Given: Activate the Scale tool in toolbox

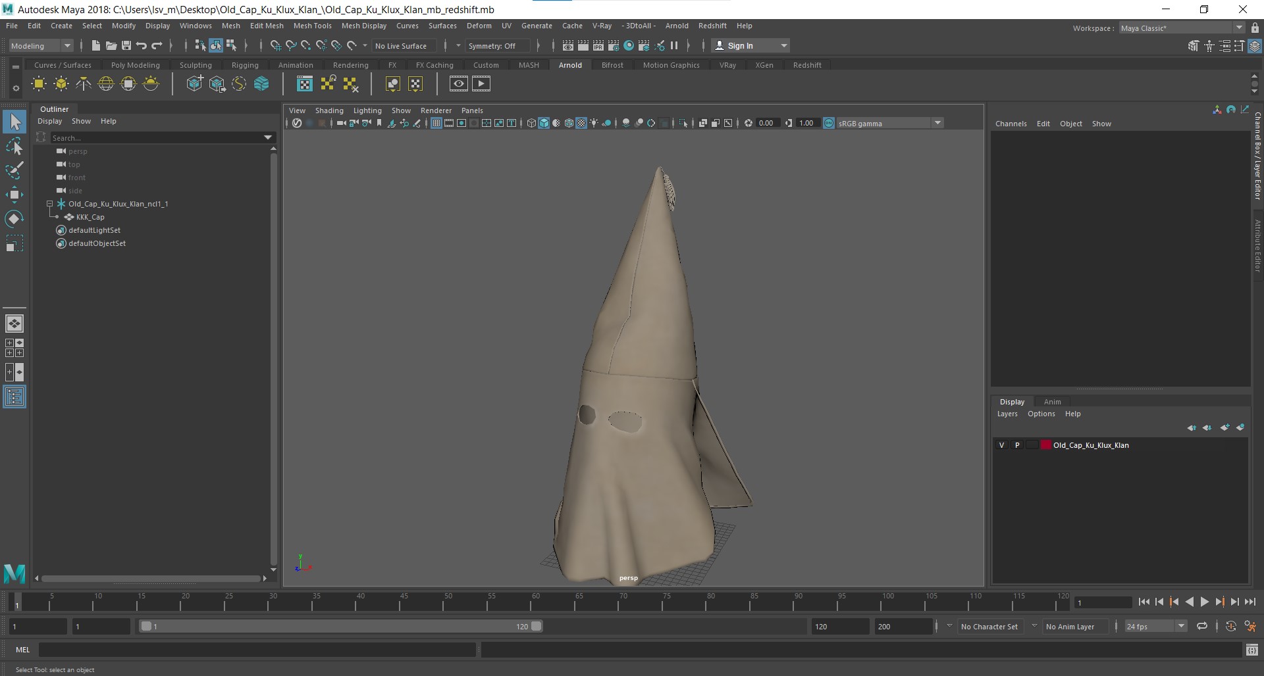Looking at the screenshot, I should point(14,243).
